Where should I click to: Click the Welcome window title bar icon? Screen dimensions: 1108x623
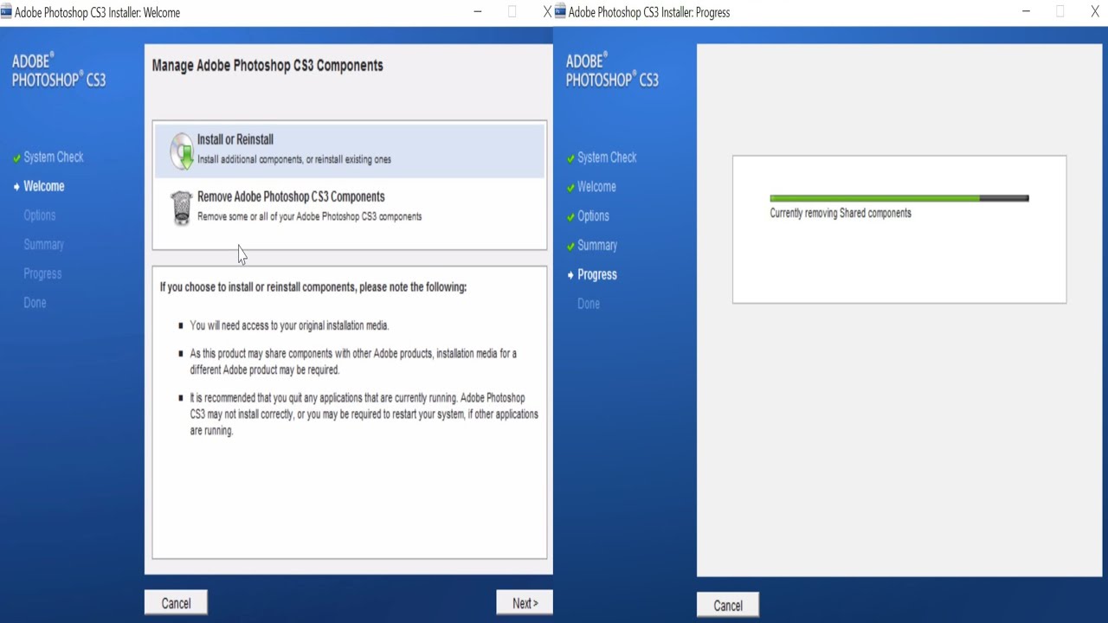(x=7, y=12)
